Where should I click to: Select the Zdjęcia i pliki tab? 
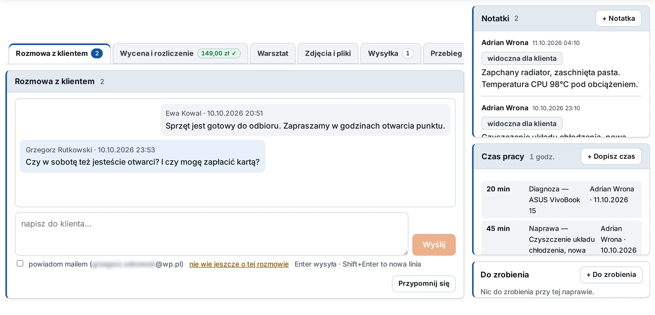(x=328, y=54)
